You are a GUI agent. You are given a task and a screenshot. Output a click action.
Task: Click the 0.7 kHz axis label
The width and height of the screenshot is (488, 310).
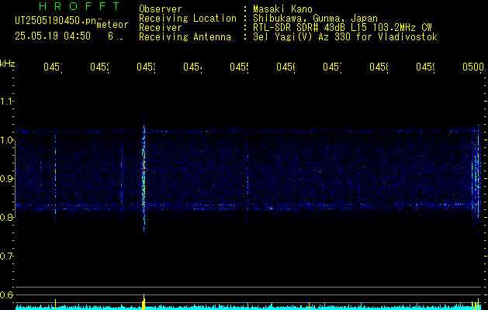tap(6, 256)
